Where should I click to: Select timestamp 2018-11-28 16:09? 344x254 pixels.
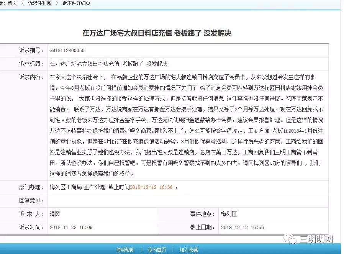(71, 228)
